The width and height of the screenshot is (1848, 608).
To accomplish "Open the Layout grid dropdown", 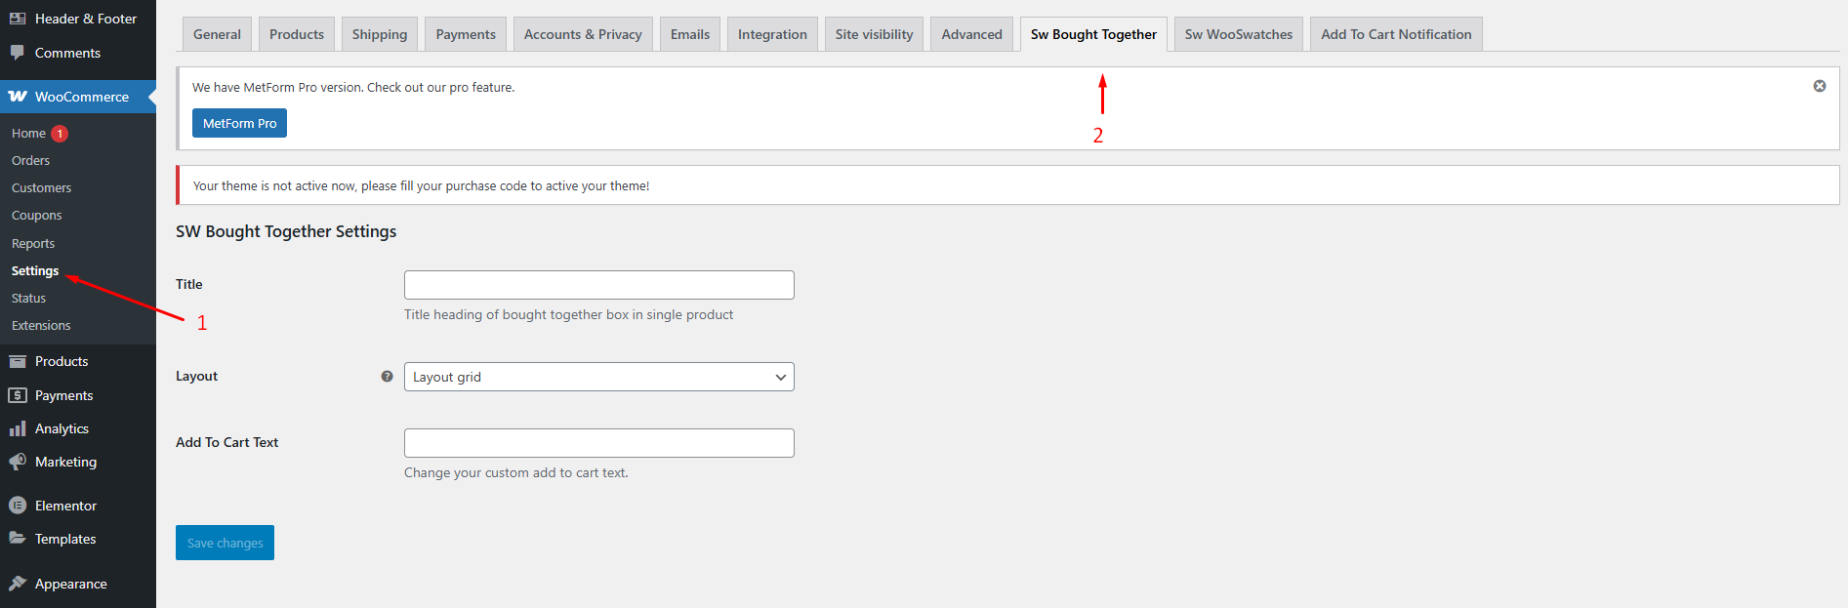I will pyautogui.click(x=598, y=377).
